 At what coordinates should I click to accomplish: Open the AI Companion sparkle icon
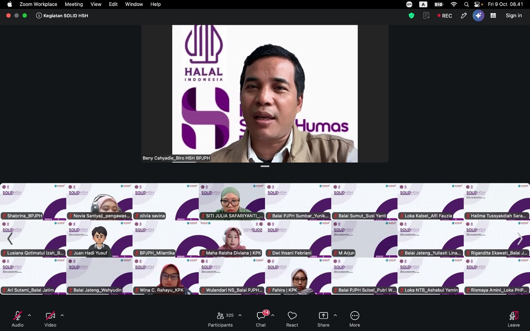click(478, 16)
